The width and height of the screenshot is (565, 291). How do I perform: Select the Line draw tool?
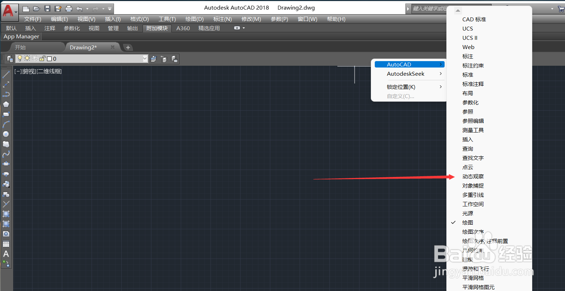tap(6, 75)
